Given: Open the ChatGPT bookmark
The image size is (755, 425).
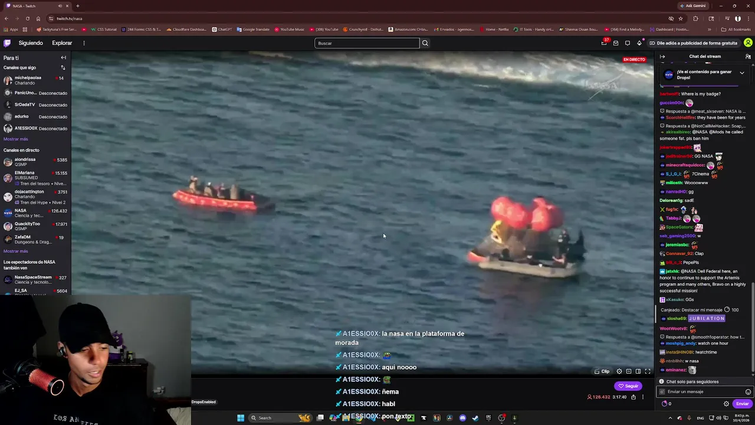Looking at the screenshot, I should click(222, 30).
